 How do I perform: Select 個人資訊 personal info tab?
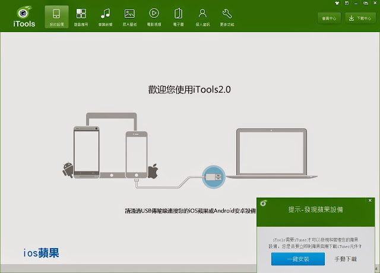(x=202, y=17)
